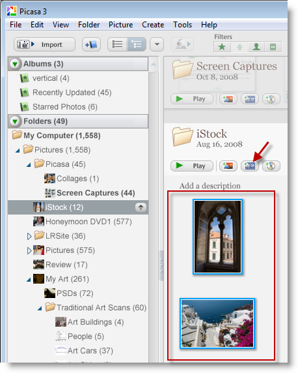Viewport: 298px width, 373px height.
Task: Click the people manager toolbar icon
Action: tap(182, 44)
